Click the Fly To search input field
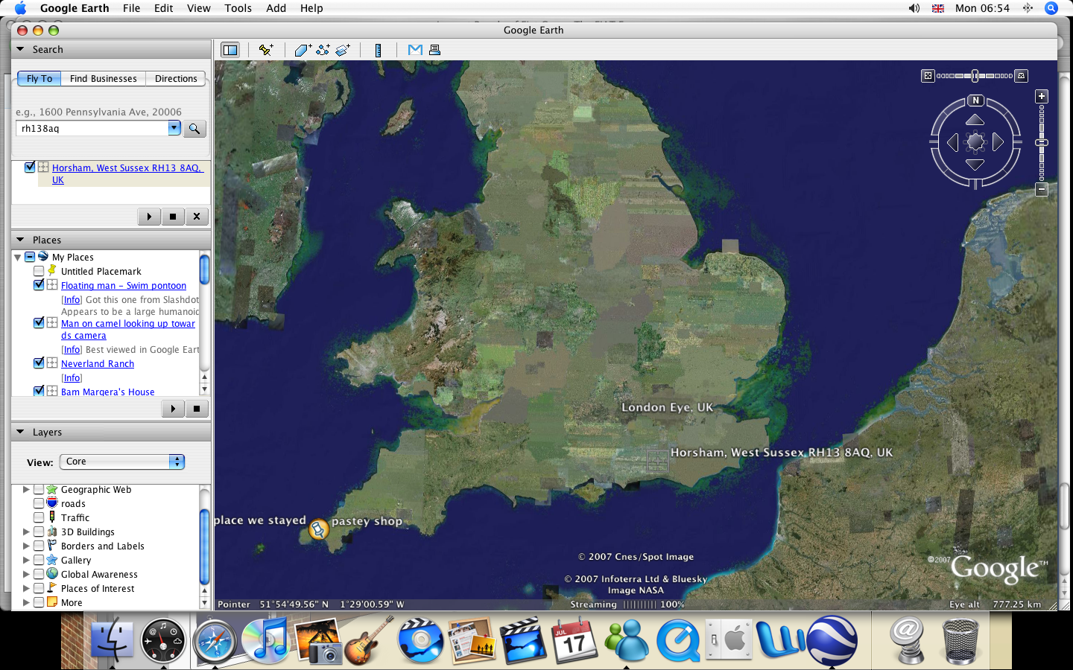This screenshot has height=670, width=1073. coord(92,129)
